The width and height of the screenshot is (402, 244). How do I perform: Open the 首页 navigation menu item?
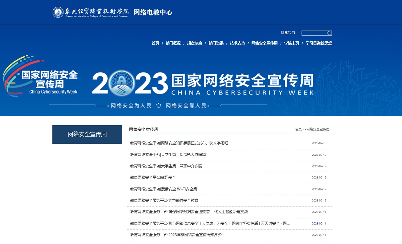[155, 43]
